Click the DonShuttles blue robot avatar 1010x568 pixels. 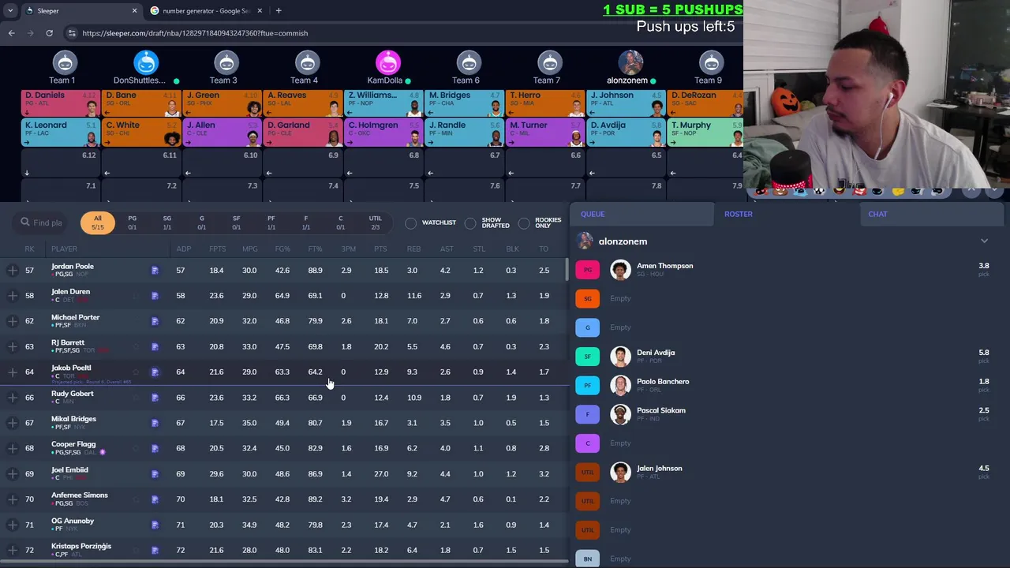pos(146,62)
